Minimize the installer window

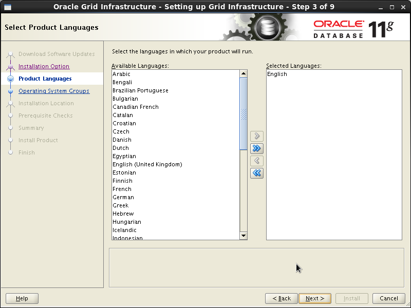[381, 7]
